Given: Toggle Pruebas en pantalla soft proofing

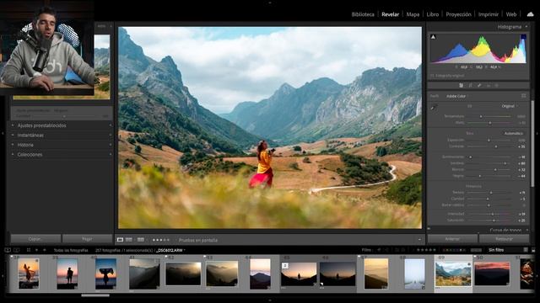Looking at the screenshot, I should 198,240.
